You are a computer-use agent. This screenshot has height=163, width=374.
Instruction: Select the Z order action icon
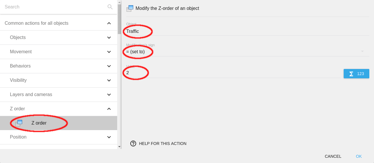[x=19, y=123]
